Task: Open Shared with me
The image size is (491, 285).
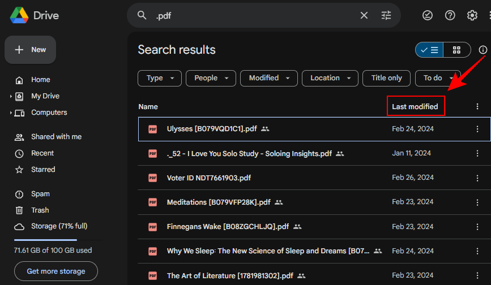Action: click(57, 137)
